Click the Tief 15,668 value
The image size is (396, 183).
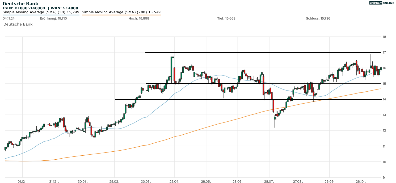point(226,19)
